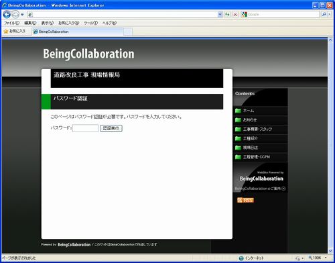Open the お気に入り(A) menu
Viewport: 335px width, 263px height.
[x=68, y=23]
